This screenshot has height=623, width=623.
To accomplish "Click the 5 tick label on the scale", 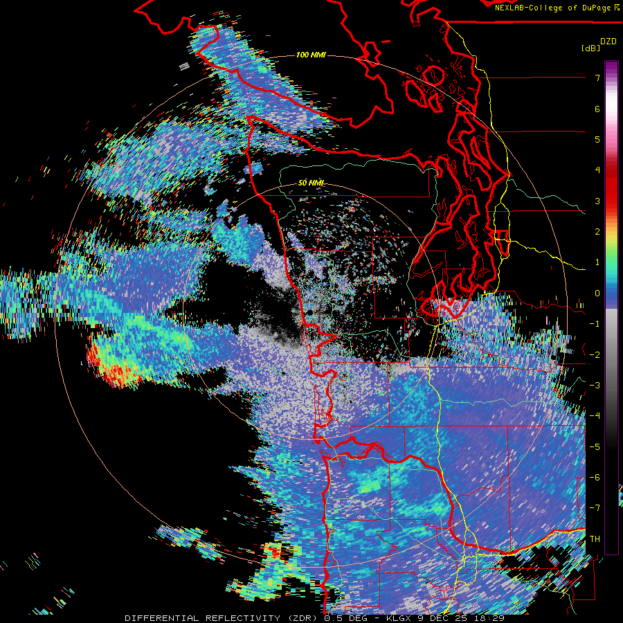I will [x=597, y=139].
